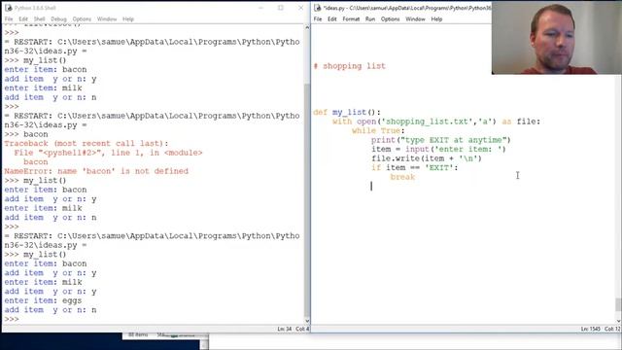Screen dimensions: 622x350
Task: Open Options menu in Python Shell window
Action: tap(82, 19)
